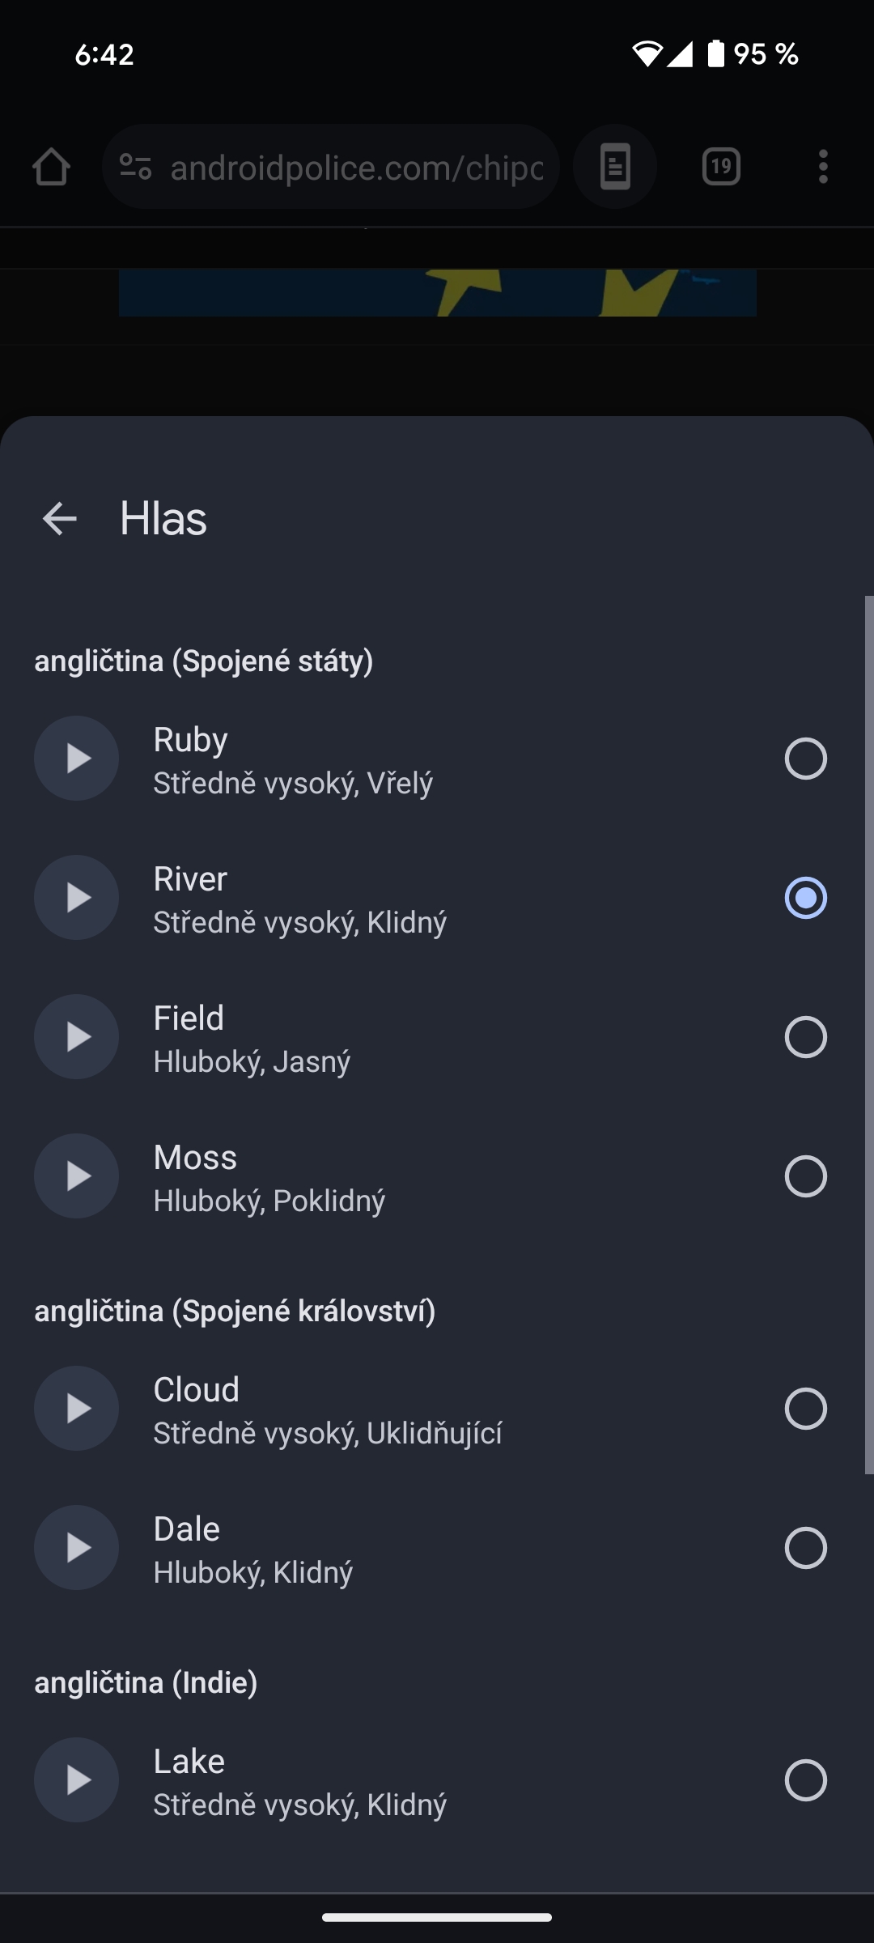The image size is (874, 1943).
Task: Select the Dale voice radio option
Action: (805, 1548)
